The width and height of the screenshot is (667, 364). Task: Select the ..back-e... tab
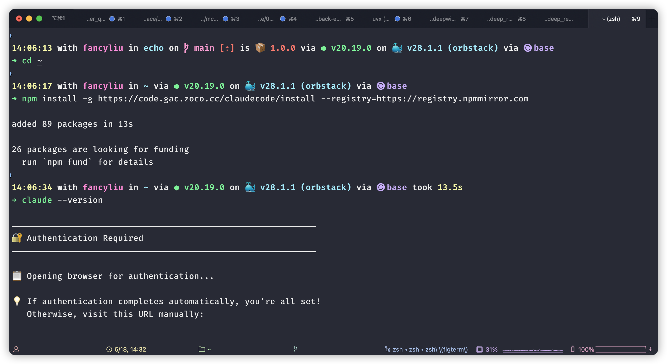[x=328, y=19]
